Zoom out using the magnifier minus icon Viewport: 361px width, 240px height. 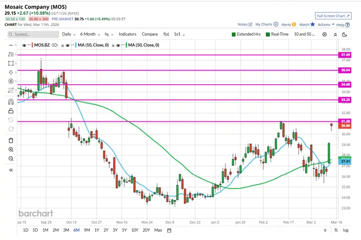(x=11, y=159)
